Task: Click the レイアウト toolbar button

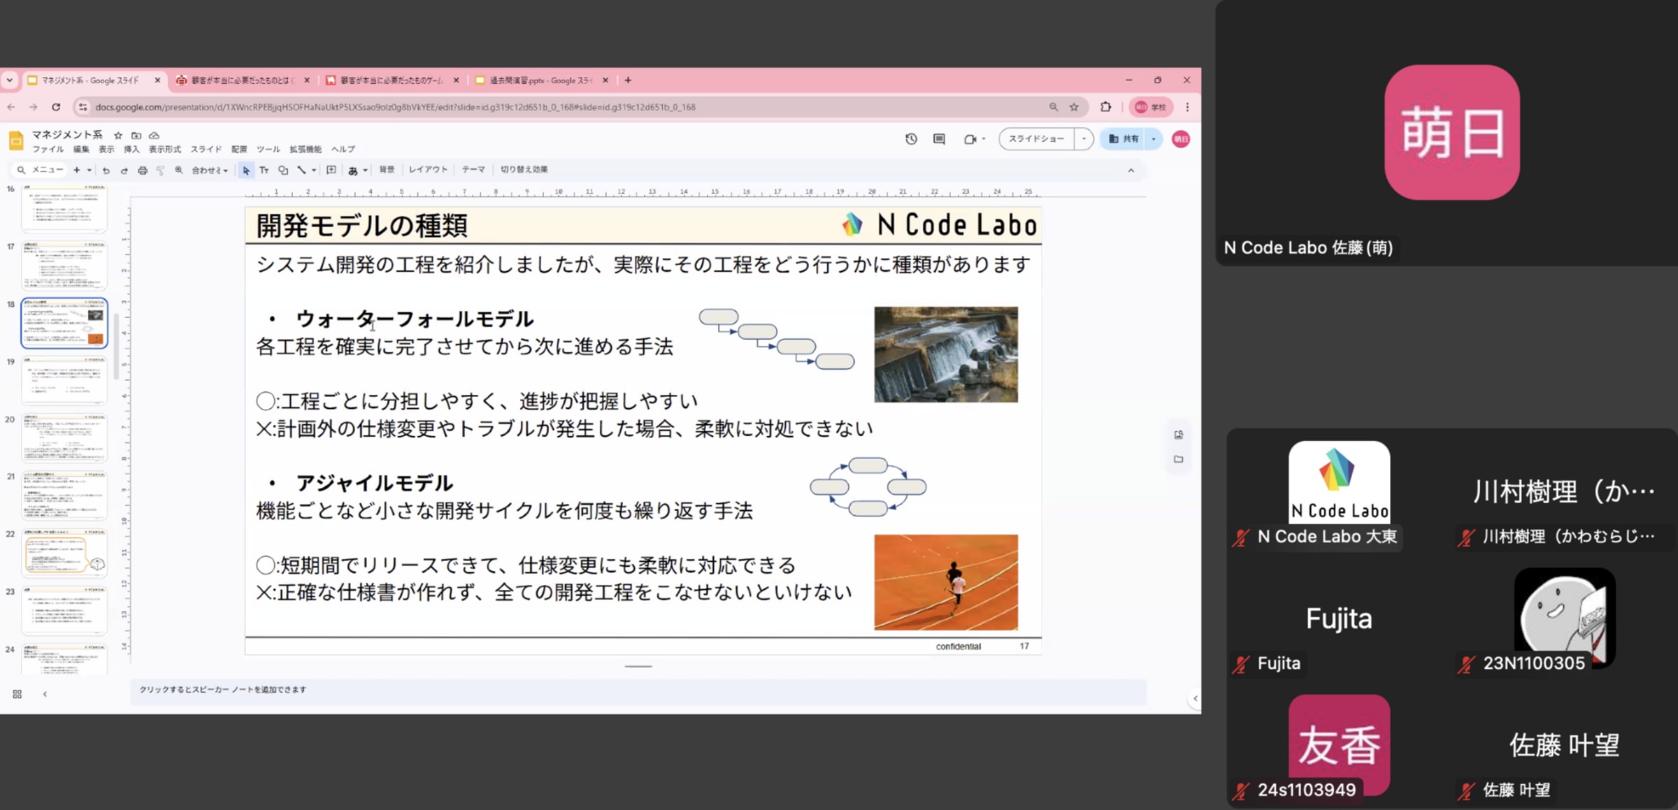Action: tap(428, 170)
